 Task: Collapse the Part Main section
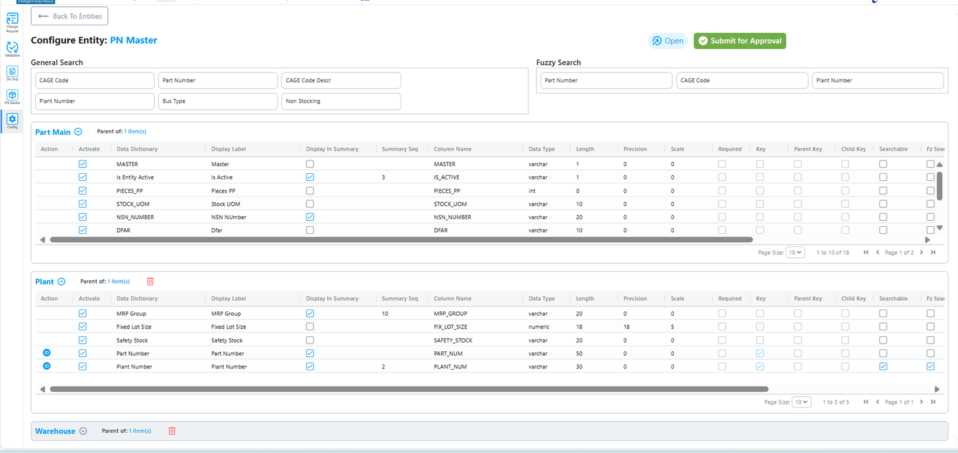(78, 132)
